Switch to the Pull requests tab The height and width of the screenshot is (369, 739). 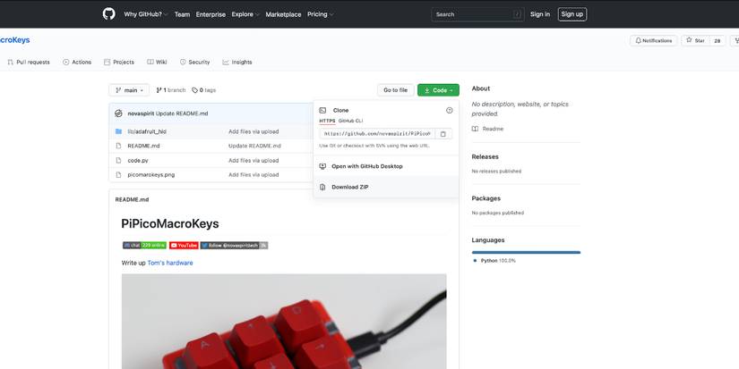point(29,62)
